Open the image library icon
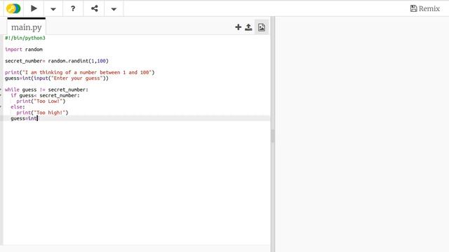Image resolution: width=449 pixels, height=252 pixels. [262, 27]
